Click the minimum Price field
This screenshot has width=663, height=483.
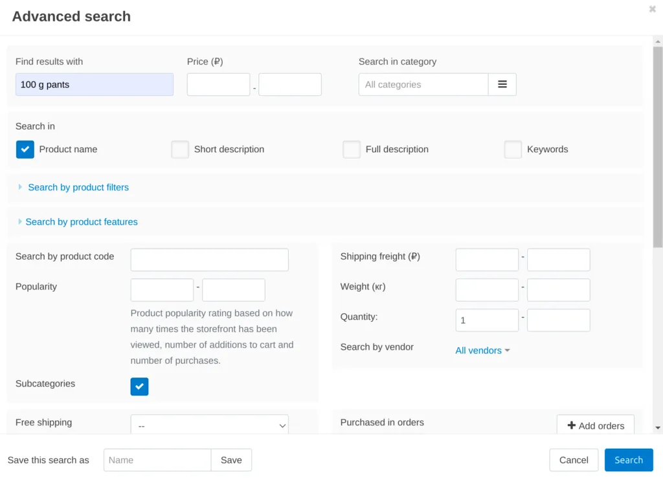(x=219, y=84)
